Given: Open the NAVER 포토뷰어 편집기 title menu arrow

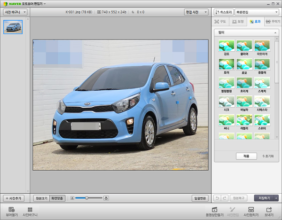Looking at the screenshot, I should [x=45, y=4].
